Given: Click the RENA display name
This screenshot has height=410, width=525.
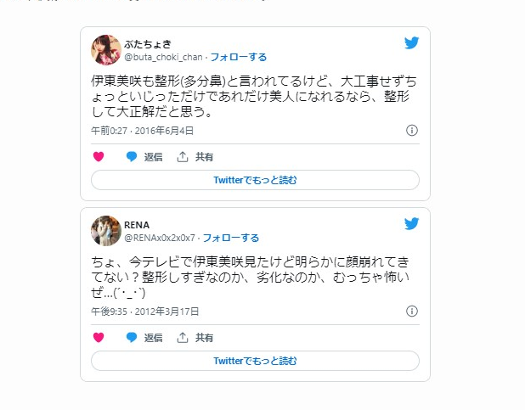Looking at the screenshot, I should [x=137, y=225].
